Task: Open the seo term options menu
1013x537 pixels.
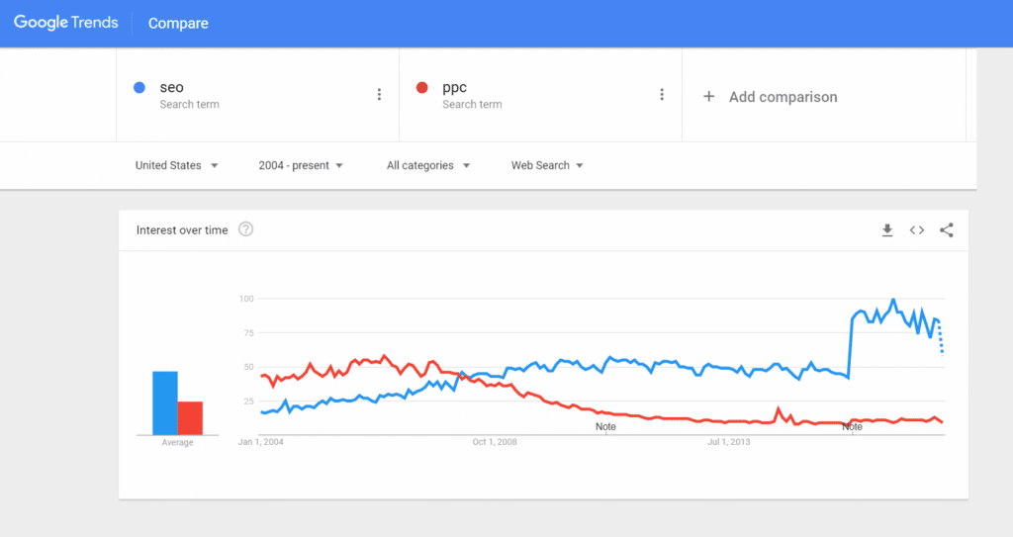Action: pos(379,95)
